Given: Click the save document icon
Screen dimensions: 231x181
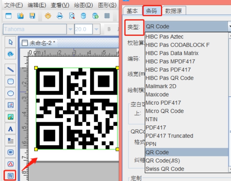Looking at the screenshot, I should 32,15.
